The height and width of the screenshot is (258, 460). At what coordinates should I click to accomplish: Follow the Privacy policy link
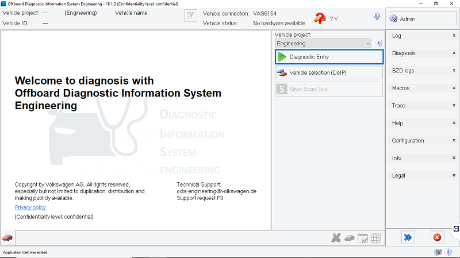[x=30, y=207]
